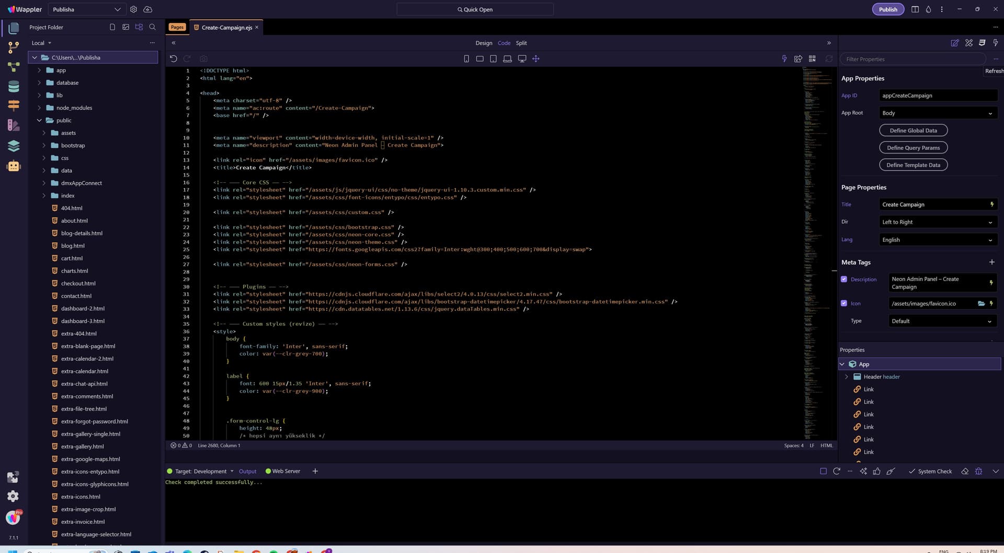
Task: Click the debug bug icon in bottom panel
Action: click(979, 472)
